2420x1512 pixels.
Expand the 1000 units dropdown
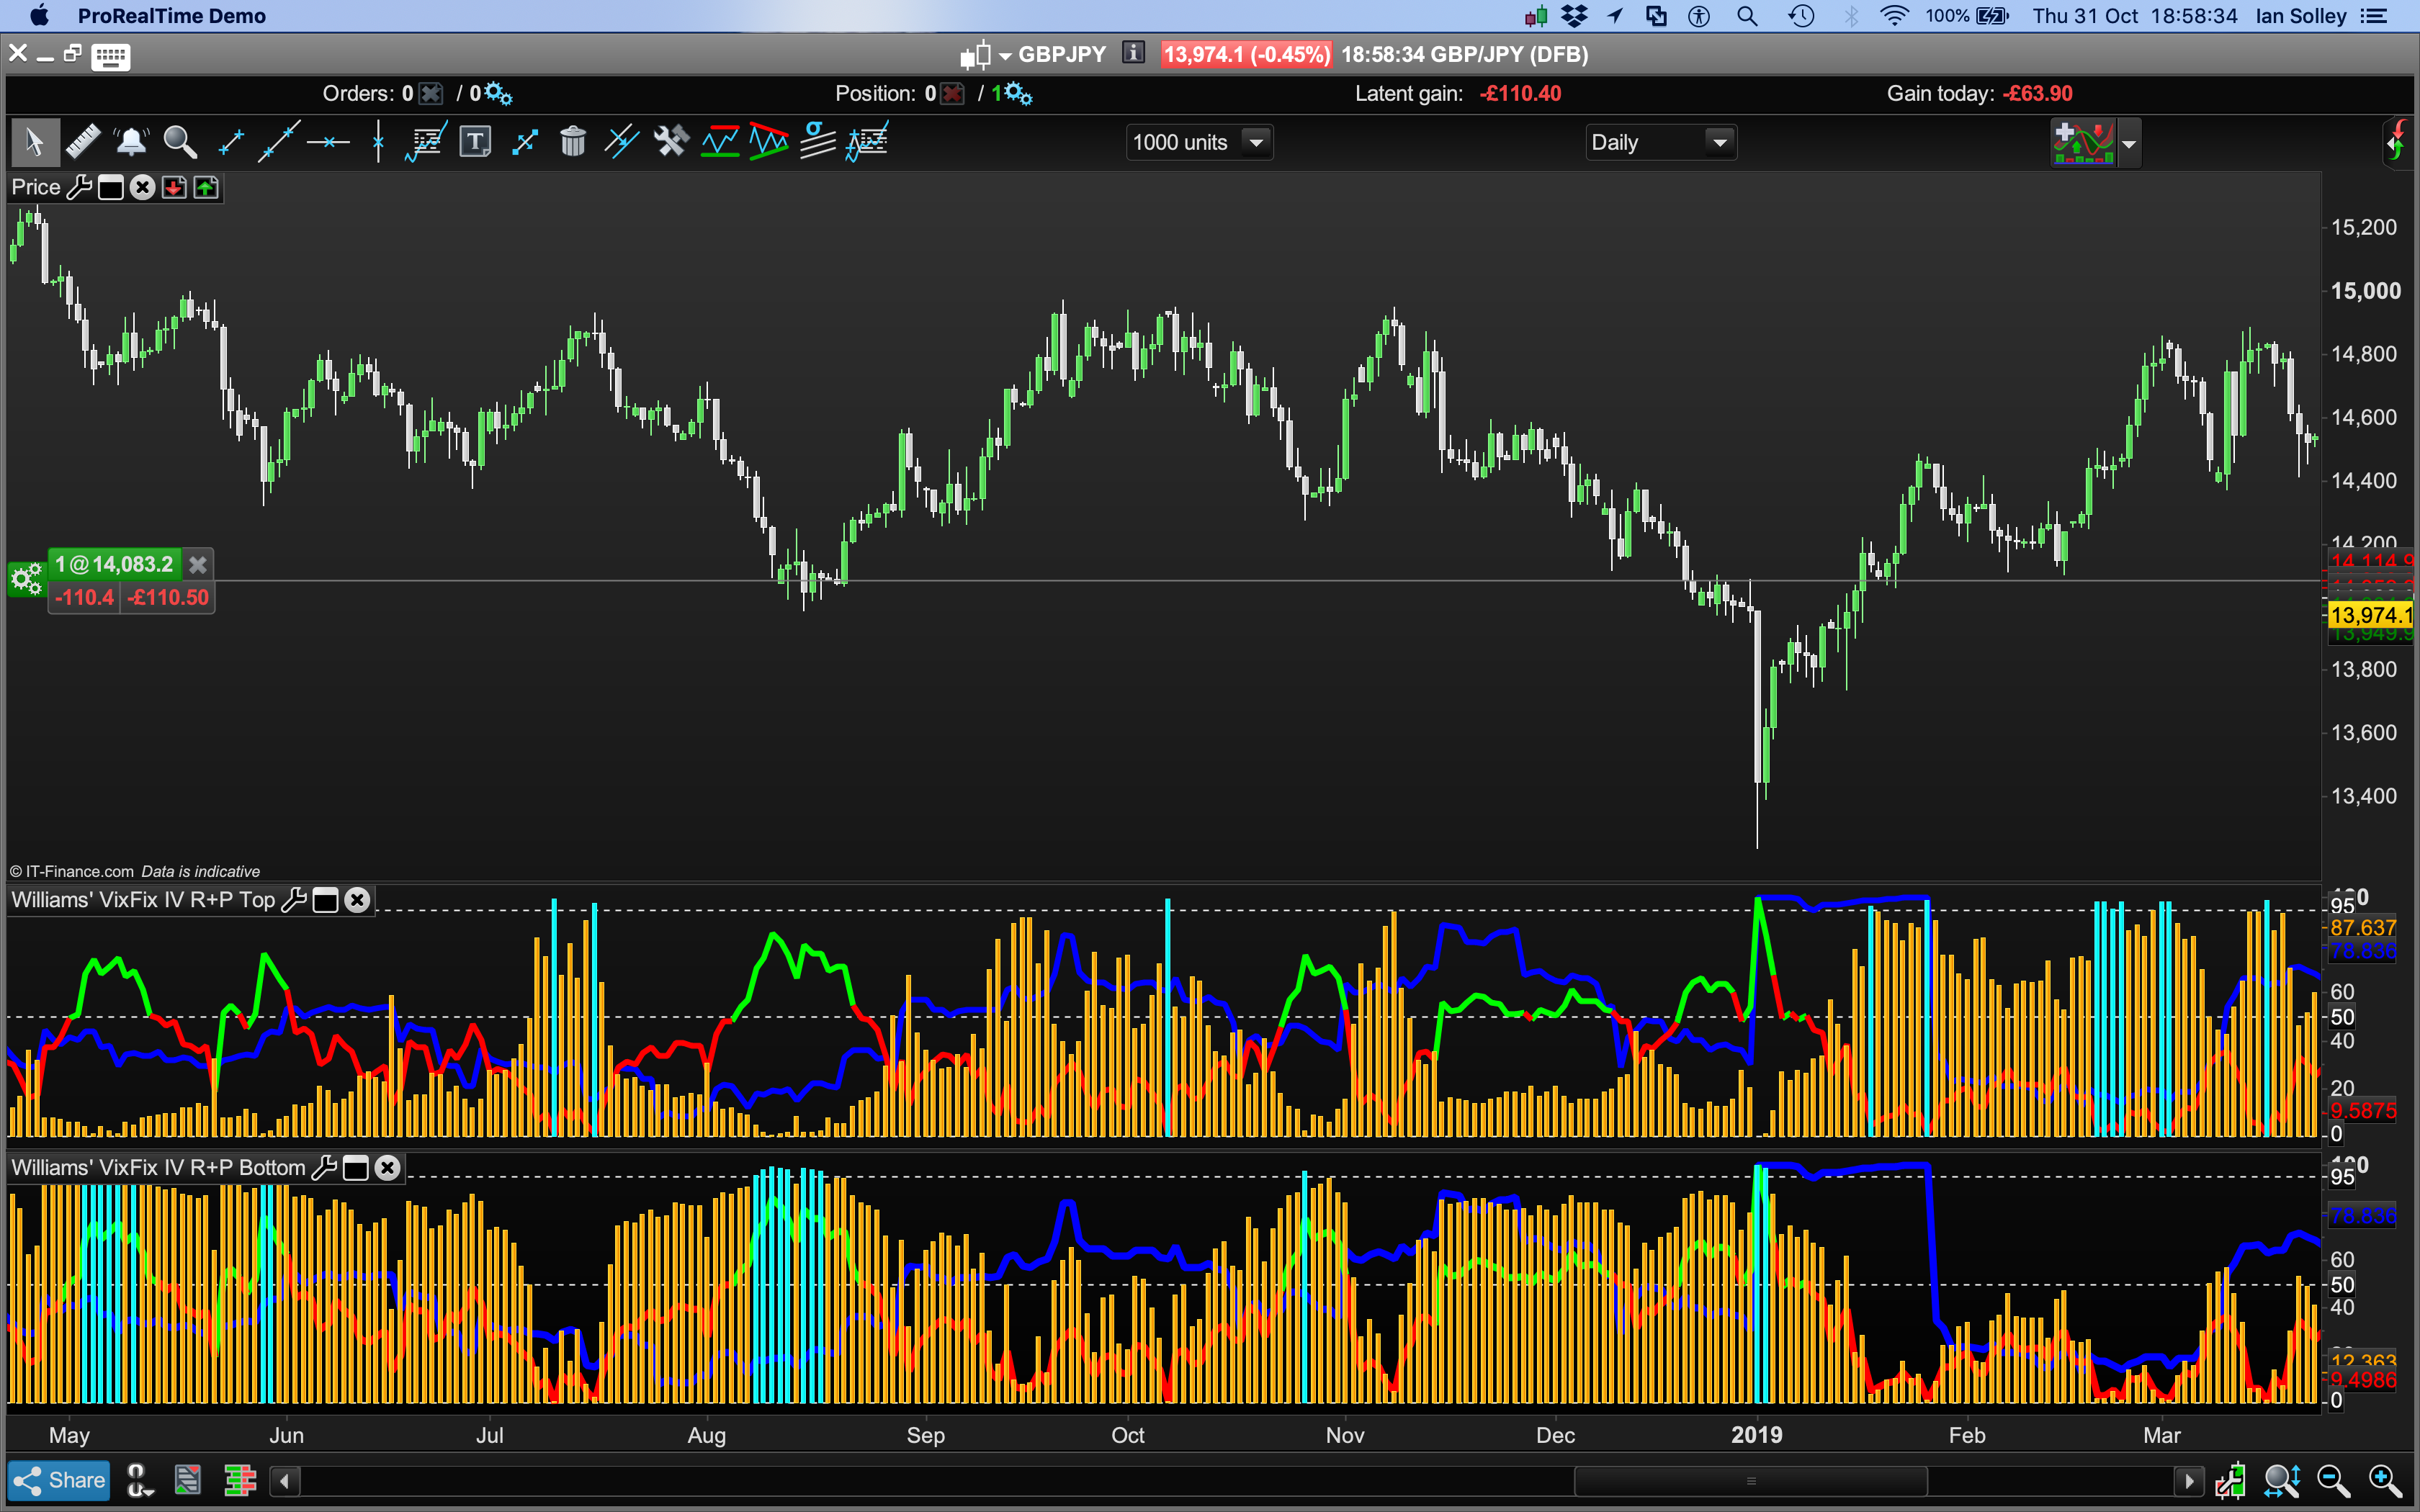(x=1256, y=142)
